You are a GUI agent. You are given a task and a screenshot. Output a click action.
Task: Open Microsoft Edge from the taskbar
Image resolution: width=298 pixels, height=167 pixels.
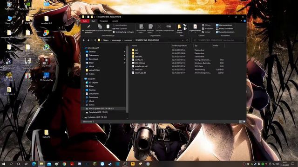coord(34,164)
